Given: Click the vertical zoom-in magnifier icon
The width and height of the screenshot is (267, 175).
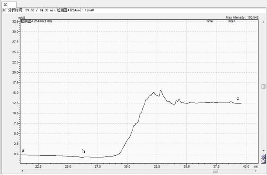Looking at the screenshot, I should 263,156.
